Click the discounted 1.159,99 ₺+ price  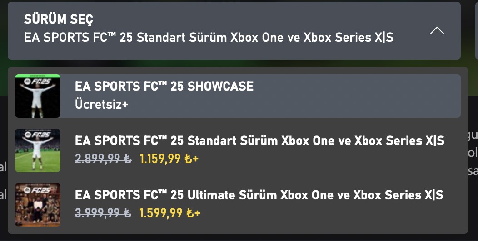point(169,159)
